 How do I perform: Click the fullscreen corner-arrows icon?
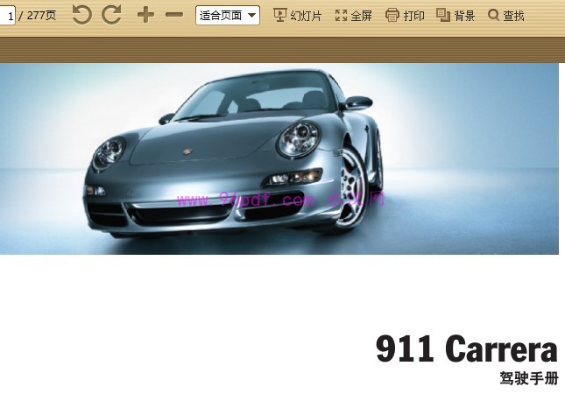pos(341,15)
